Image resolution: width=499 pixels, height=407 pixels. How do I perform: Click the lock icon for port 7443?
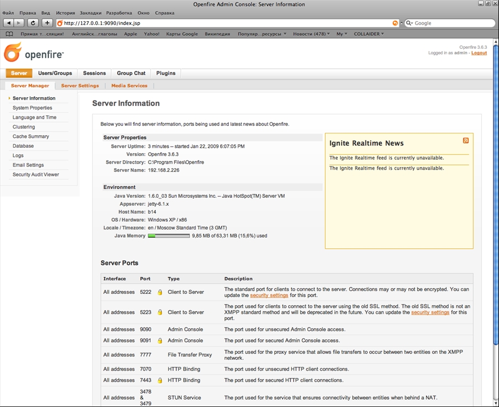click(160, 380)
